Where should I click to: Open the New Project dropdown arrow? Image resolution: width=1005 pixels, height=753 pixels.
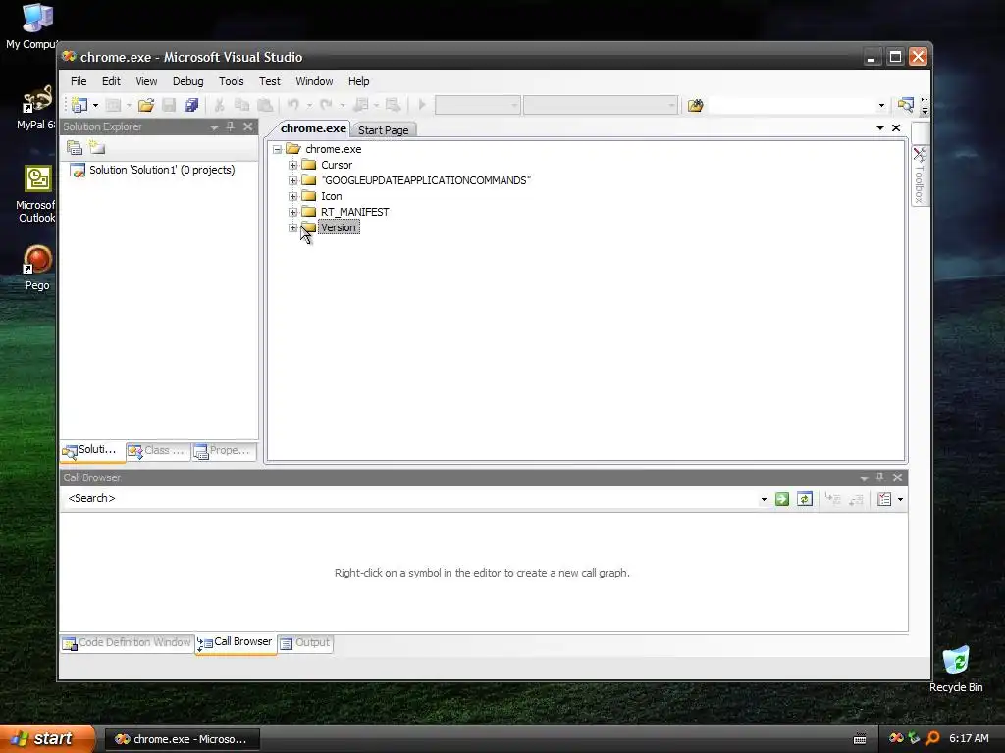(95, 106)
